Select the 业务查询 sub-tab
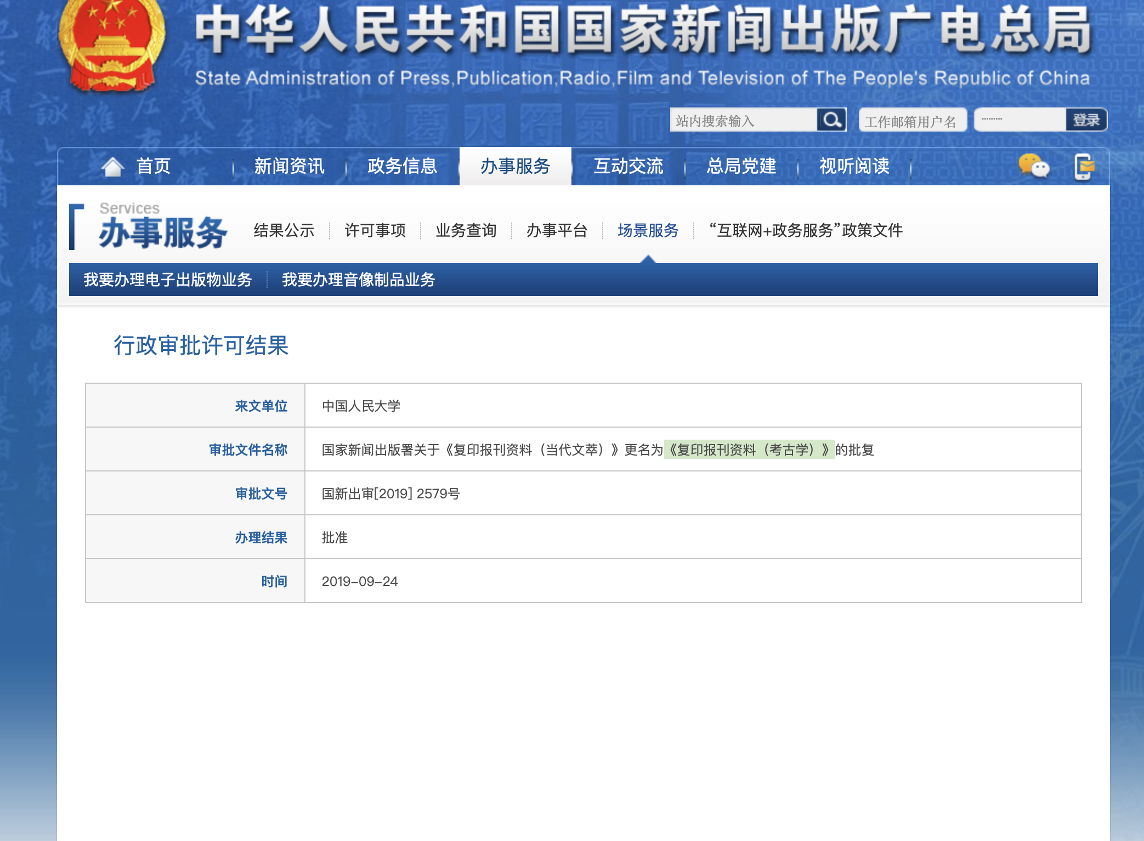Viewport: 1144px width, 841px height. [x=466, y=230]
